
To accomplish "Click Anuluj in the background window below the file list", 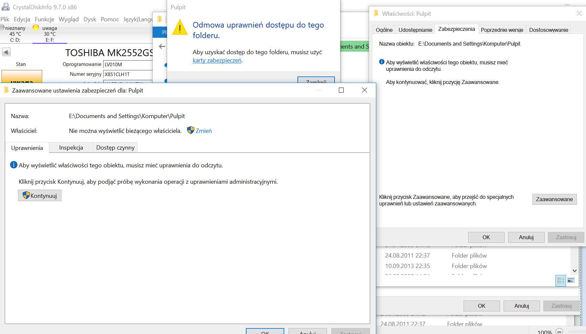I will [522, 306].
